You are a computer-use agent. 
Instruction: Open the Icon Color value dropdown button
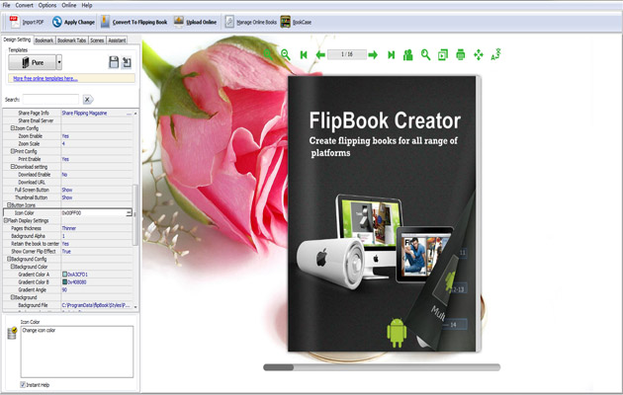[x=129, y=213]
